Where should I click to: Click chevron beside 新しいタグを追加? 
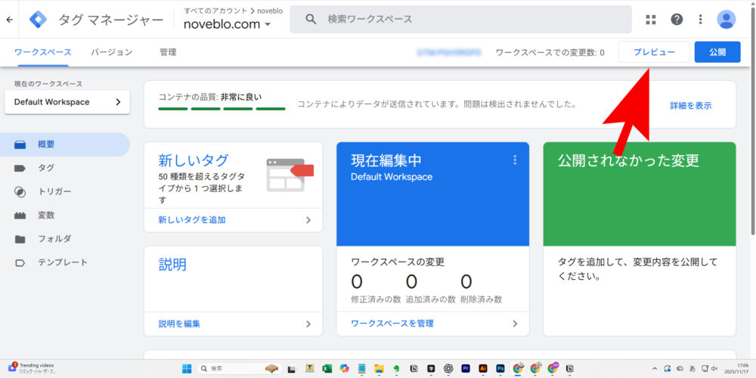tap(308, 220)
